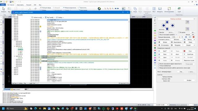The width and height of the screenshot is (198, 111).
Task: Click the fast-forward double-arrow icon in ribbon
Action: pos(118,9)
